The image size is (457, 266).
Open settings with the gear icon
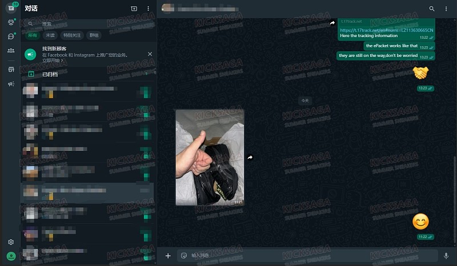[x=11, y=242]
